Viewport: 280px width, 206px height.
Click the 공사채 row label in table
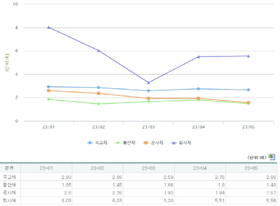pyautogui.click(x=9, y=193)
